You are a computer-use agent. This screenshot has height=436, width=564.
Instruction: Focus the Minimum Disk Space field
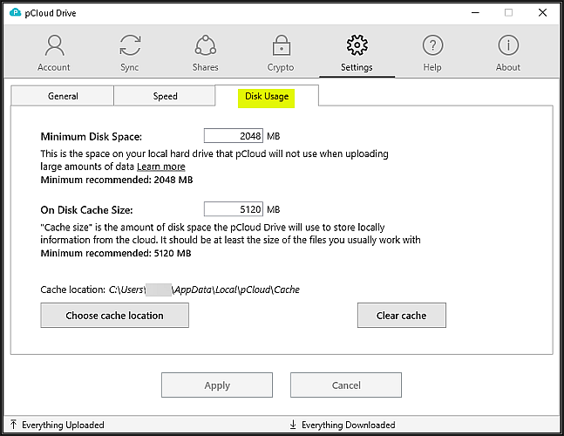coord(234,136)
